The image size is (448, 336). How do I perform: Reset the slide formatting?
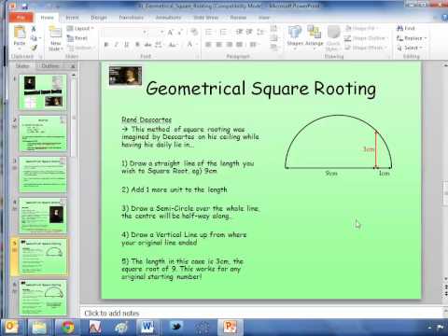click(x=77, y=38)
